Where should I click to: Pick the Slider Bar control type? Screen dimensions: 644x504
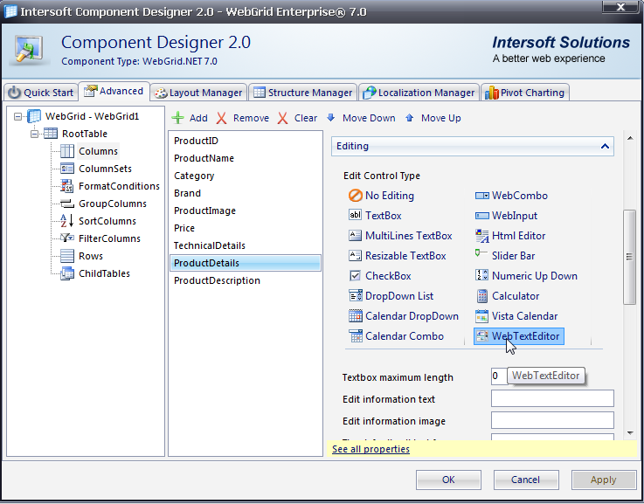[x=513, y=256]
